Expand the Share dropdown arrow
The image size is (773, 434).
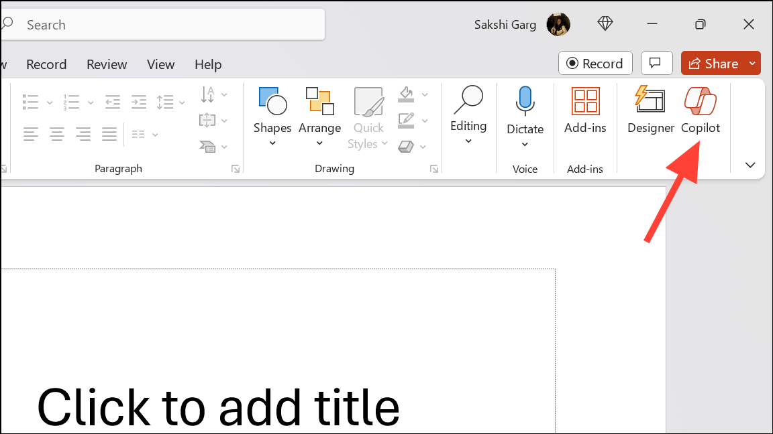[x=751, y=63]
